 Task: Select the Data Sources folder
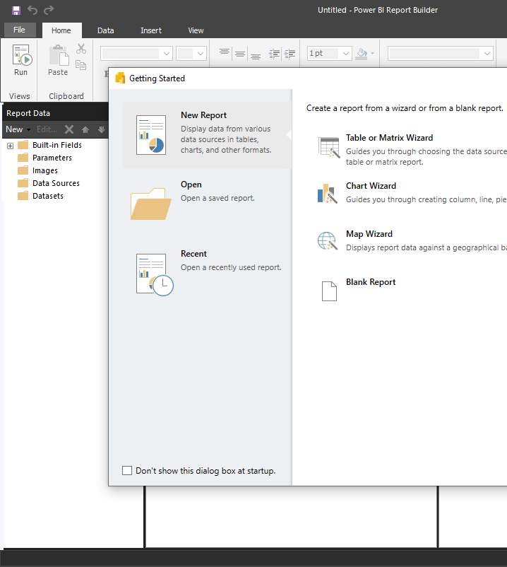[x=56, y=183]
